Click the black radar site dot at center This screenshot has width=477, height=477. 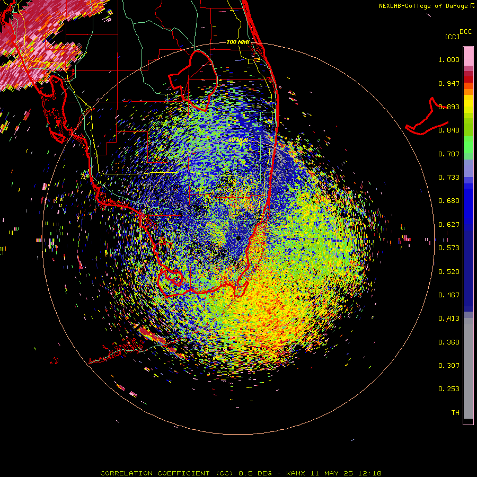click(238, 238)
